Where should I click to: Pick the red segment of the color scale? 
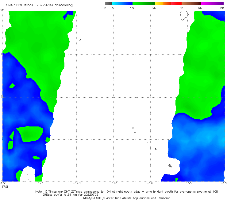tap(176, 4)
